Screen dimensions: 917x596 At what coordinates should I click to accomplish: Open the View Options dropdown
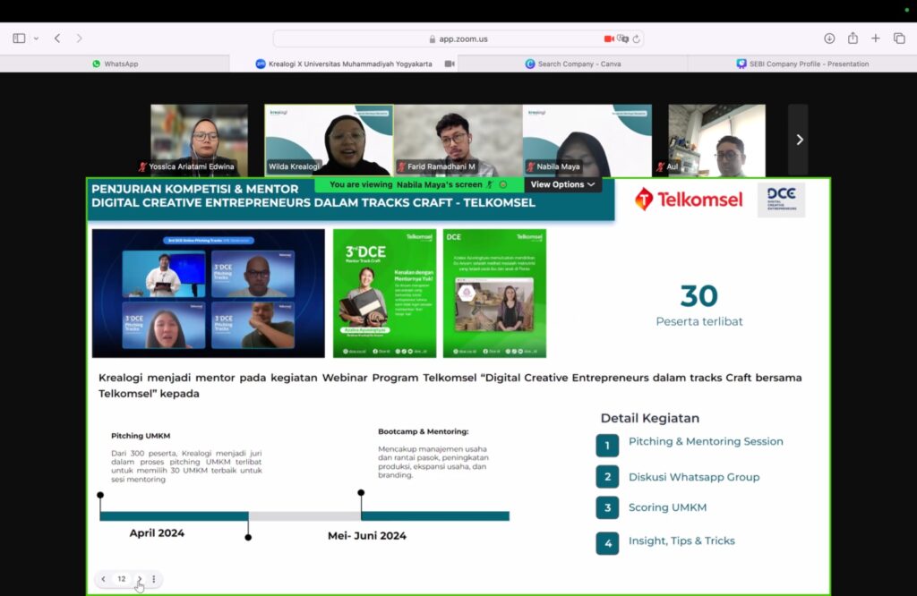click(562, 184)
